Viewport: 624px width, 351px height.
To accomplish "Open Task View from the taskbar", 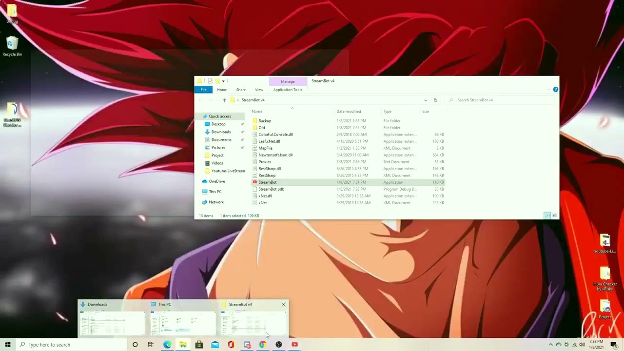I will click(151, 345).
